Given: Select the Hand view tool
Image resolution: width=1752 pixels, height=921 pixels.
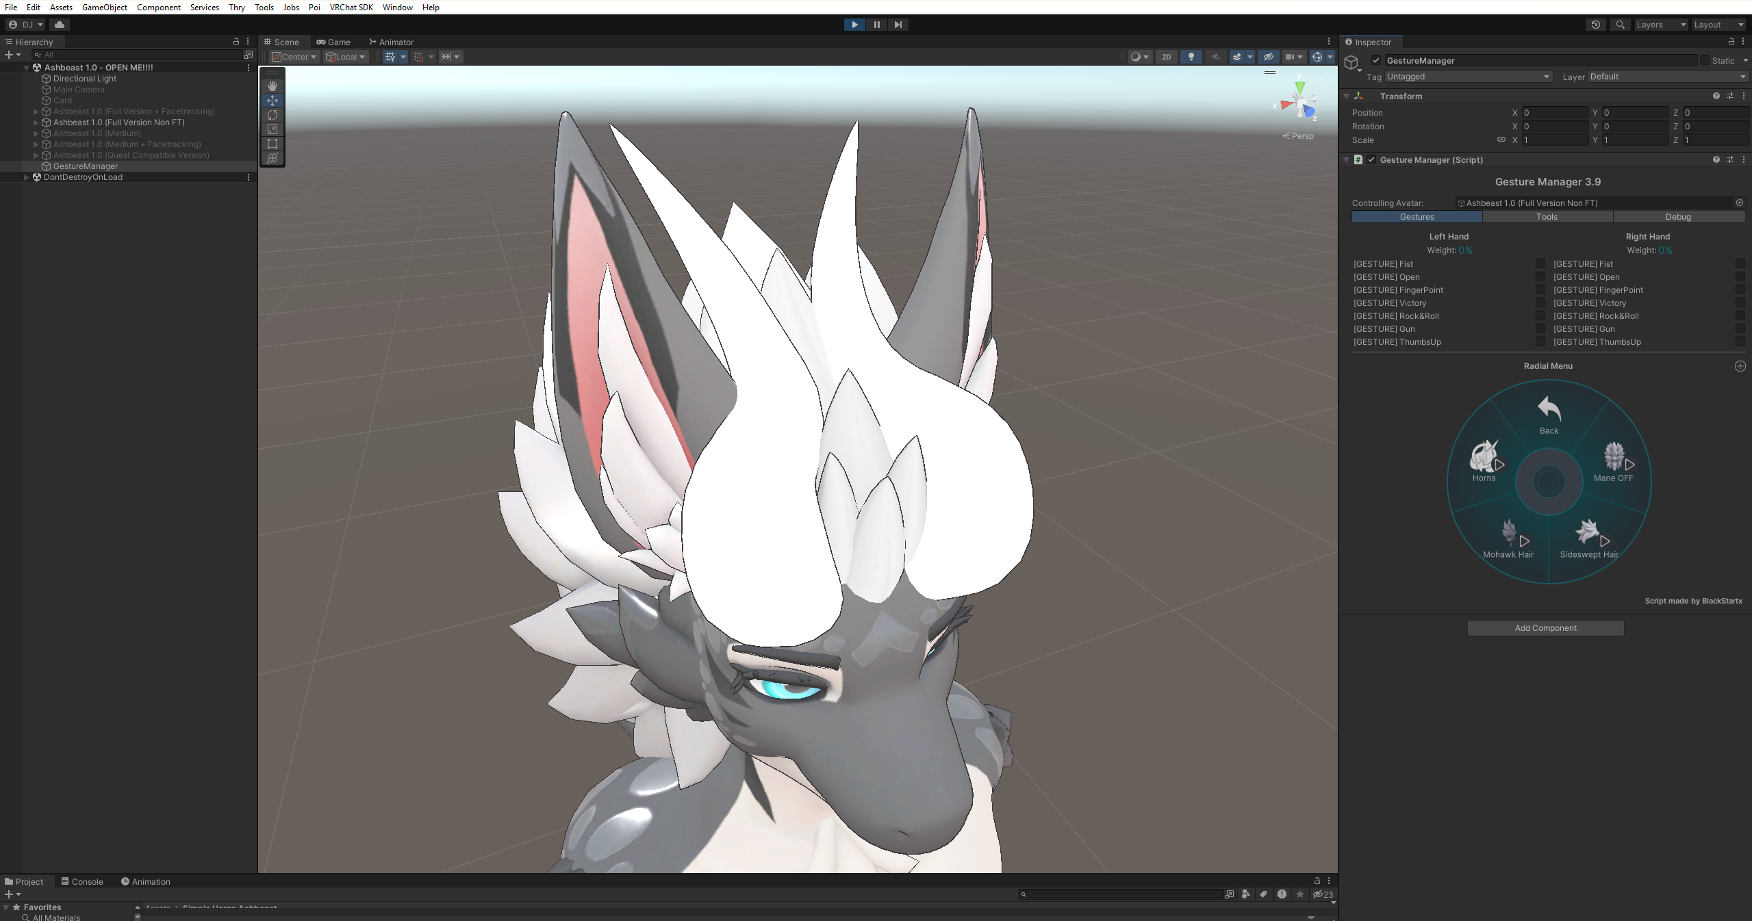Looking at the screenshot, I should pos(272,86).
